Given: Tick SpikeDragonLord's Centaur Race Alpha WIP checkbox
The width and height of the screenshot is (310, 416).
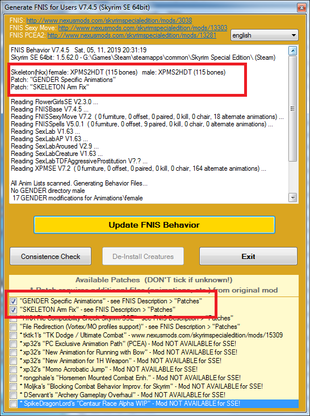Looking at the screenshot, I should (x=13, y=403).
